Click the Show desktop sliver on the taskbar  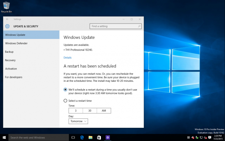224,137
